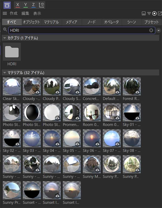Click cloud icon on white sphere Photo St...
The height and width of the screenshot is (208, 162).
pyautogui.click(x=58, y=118)
